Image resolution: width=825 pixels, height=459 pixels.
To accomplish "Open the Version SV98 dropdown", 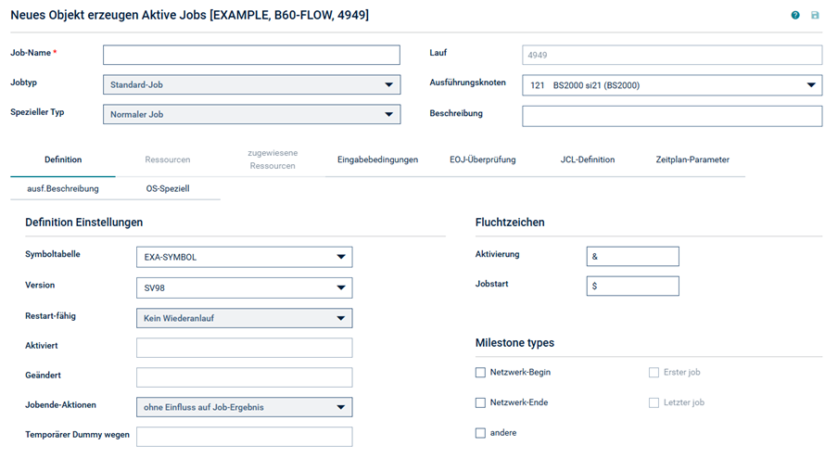I will click(x=244, y=288).
